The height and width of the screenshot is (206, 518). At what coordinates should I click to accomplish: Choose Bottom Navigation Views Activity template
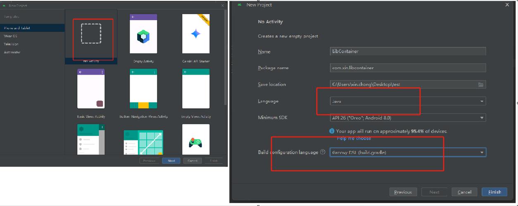click(143, 89)
